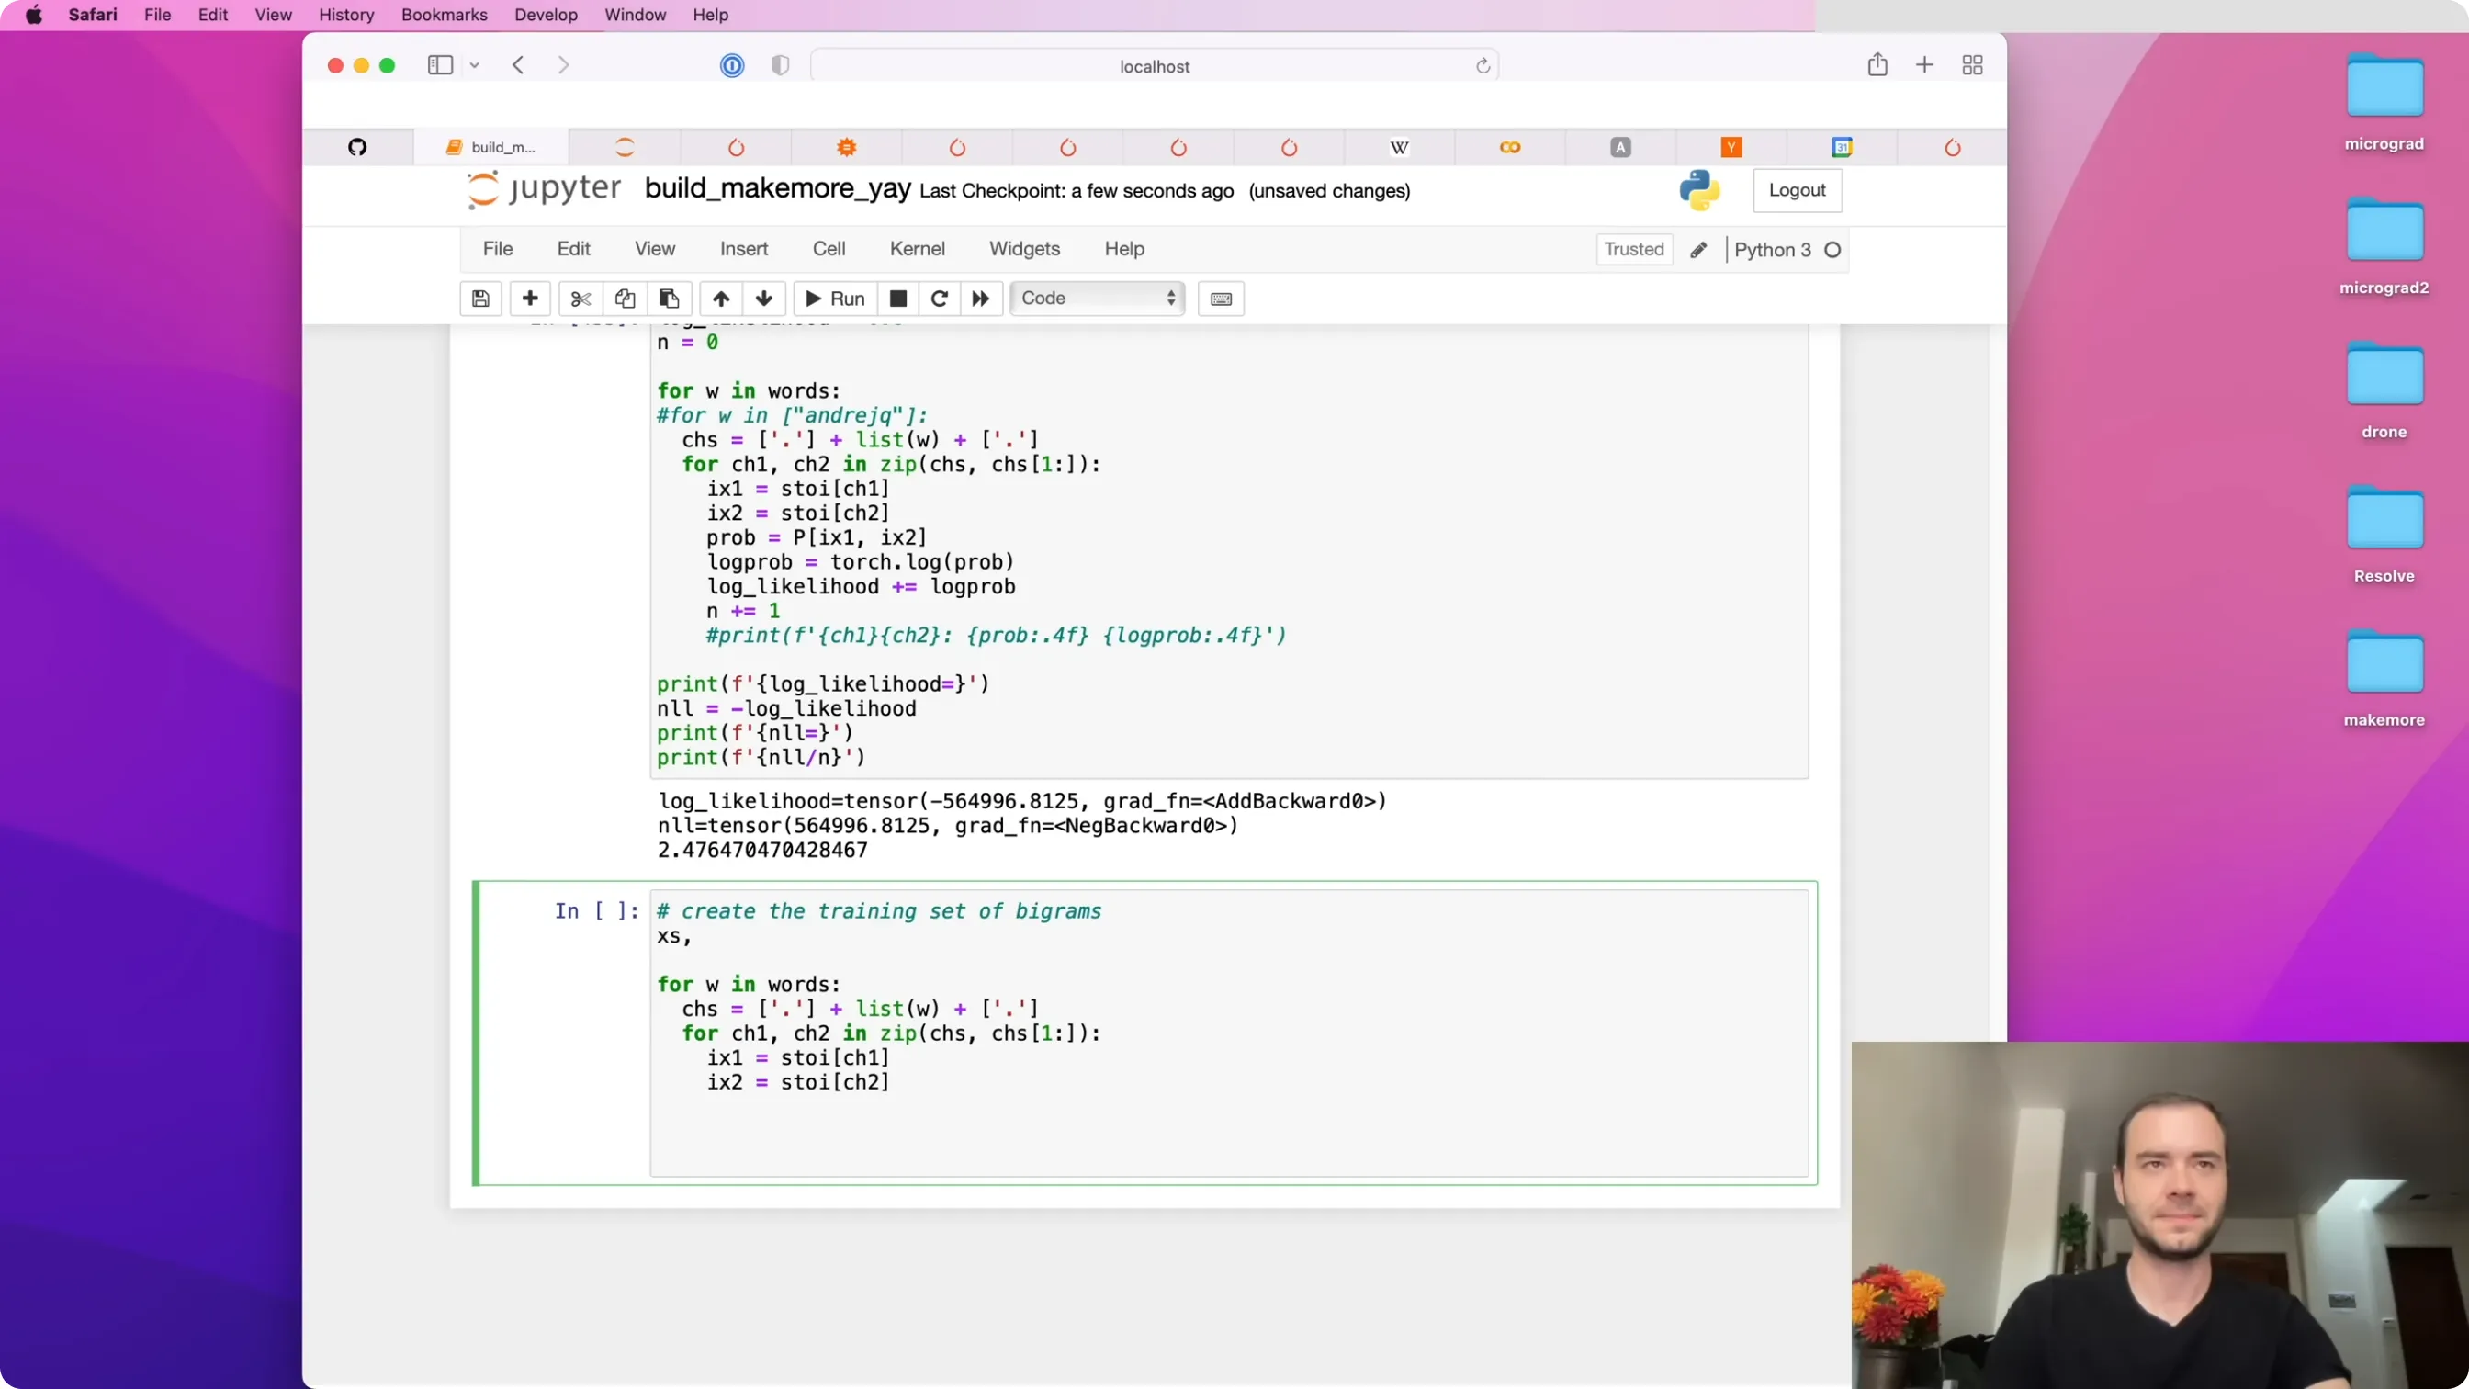
Task: Click the notebook title build_makemore_yay
Action: pyautogui.click(x=777, y=189)
